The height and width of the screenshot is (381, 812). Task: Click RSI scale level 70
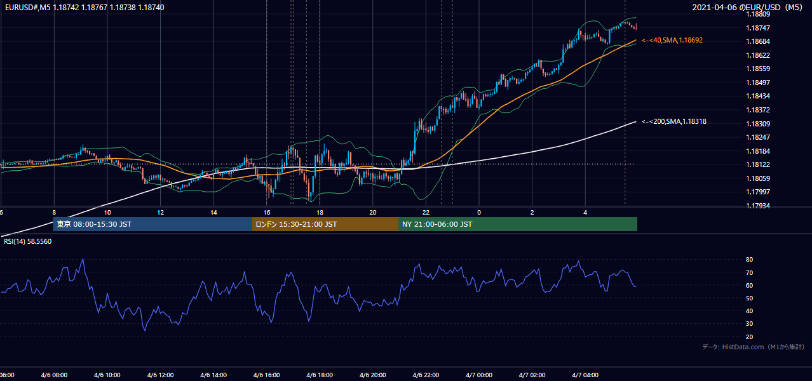coord(750,272)
